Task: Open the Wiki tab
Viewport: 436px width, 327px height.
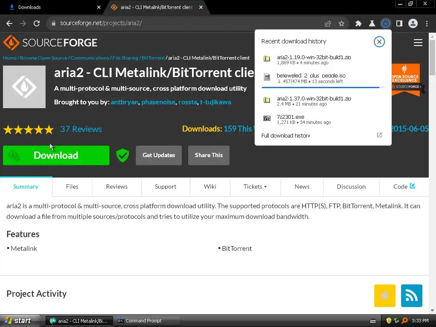Action: click(210, 186)
